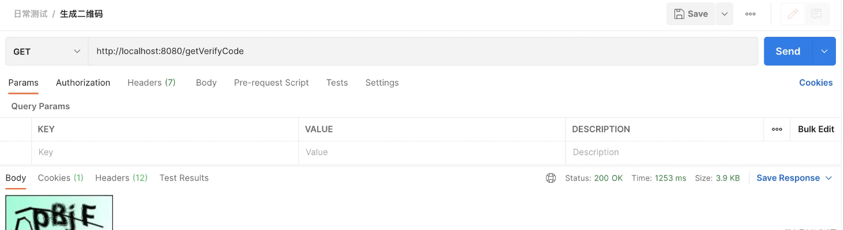The width and height of the screenshot is (844, 230).
Task: Click the pencil edit icon
Action: [x=793, y=14]
